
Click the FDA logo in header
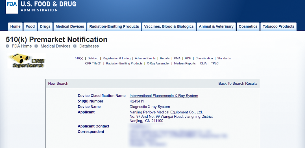[x=12, y=6]
